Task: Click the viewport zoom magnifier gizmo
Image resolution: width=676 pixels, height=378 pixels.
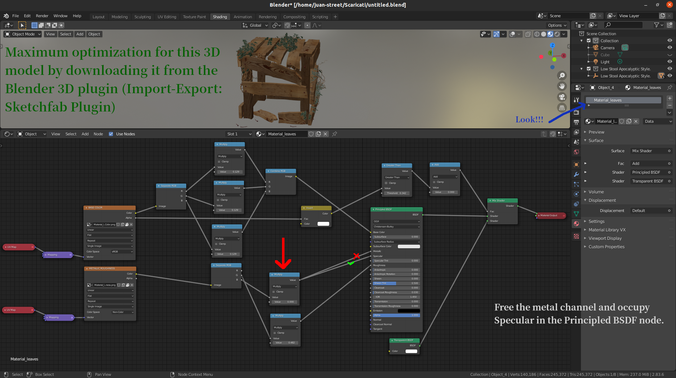Action: pyautogui.click(x=562, y=76)
